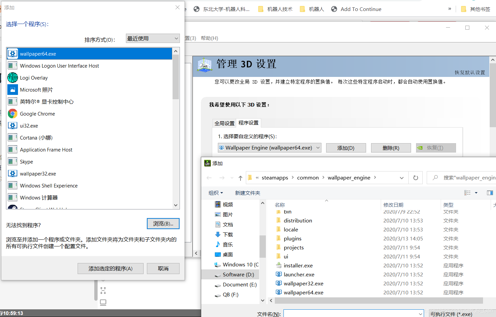
Task: Click the 桌面 folder icon
Action: click(x=218, y=254)
